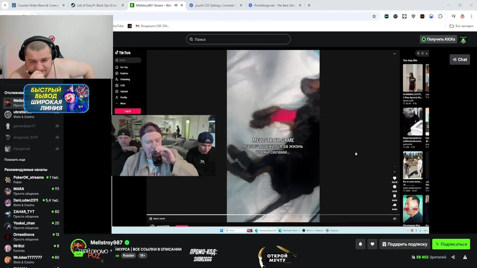Open the Chrome three-dot menu
This screenshot has width=477, height=268.
471,16
